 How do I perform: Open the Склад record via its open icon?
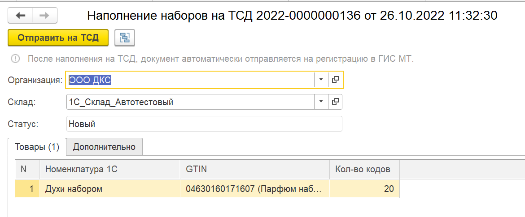point(335,102)
